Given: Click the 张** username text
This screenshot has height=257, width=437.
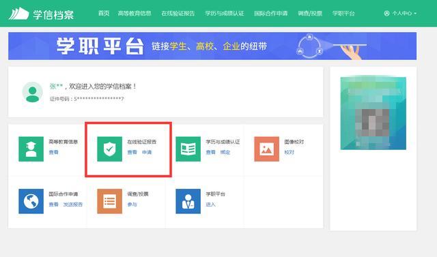Looking at the screenshot, I should (56, 86).
